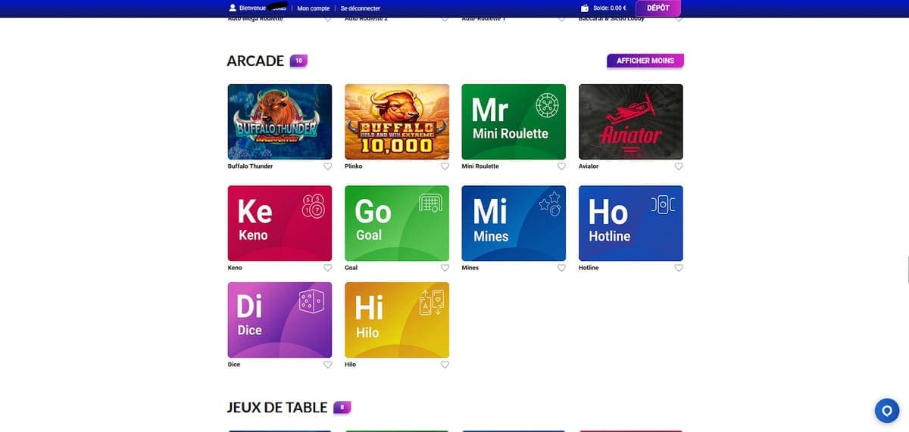
Task: Favorite the Buffalo Thunder game heart
Action: click(x=328, y=166)
